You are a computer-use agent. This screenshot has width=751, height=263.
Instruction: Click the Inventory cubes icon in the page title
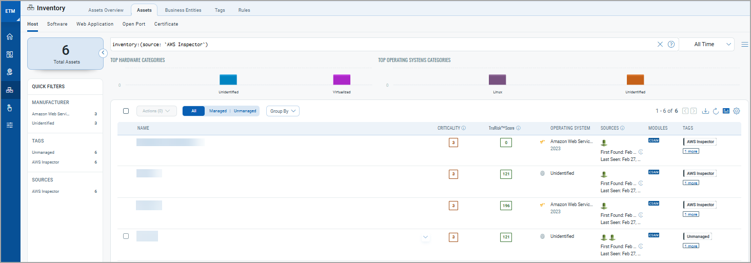pos(30,8)
